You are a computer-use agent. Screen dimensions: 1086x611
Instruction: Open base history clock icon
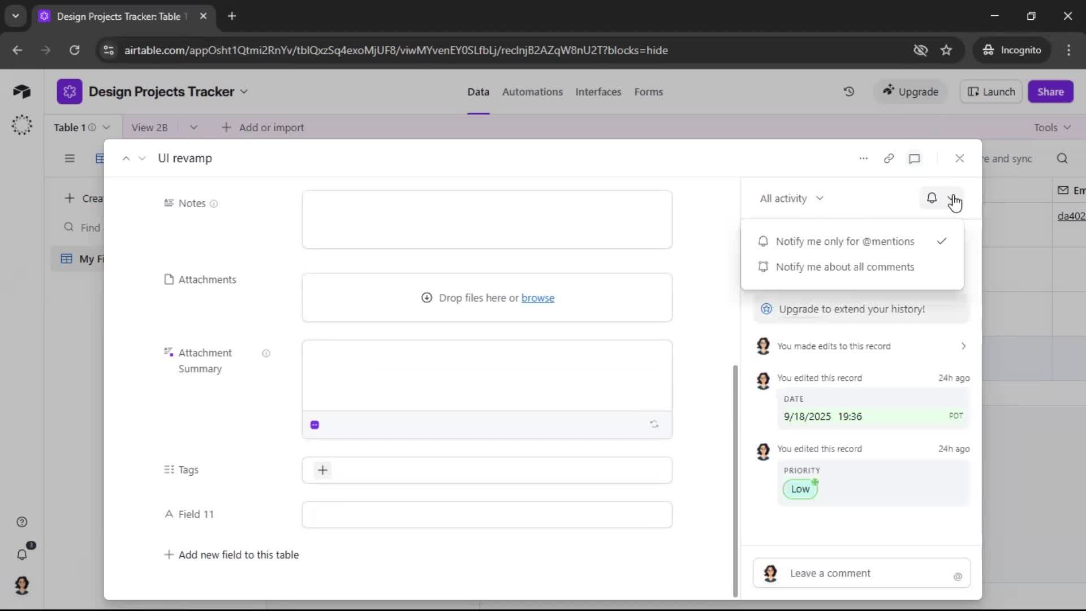(849, 92)
